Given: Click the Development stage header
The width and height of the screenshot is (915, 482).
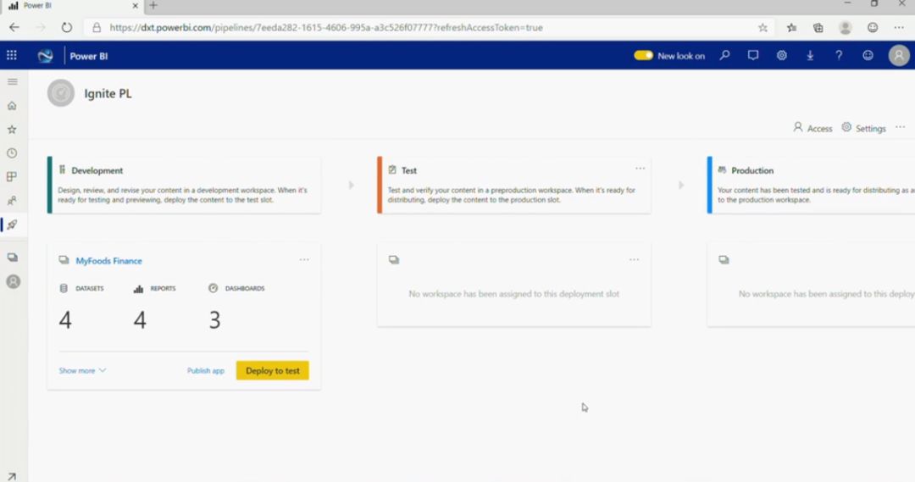Looking at the screenshot, I should tap(97, 170).
